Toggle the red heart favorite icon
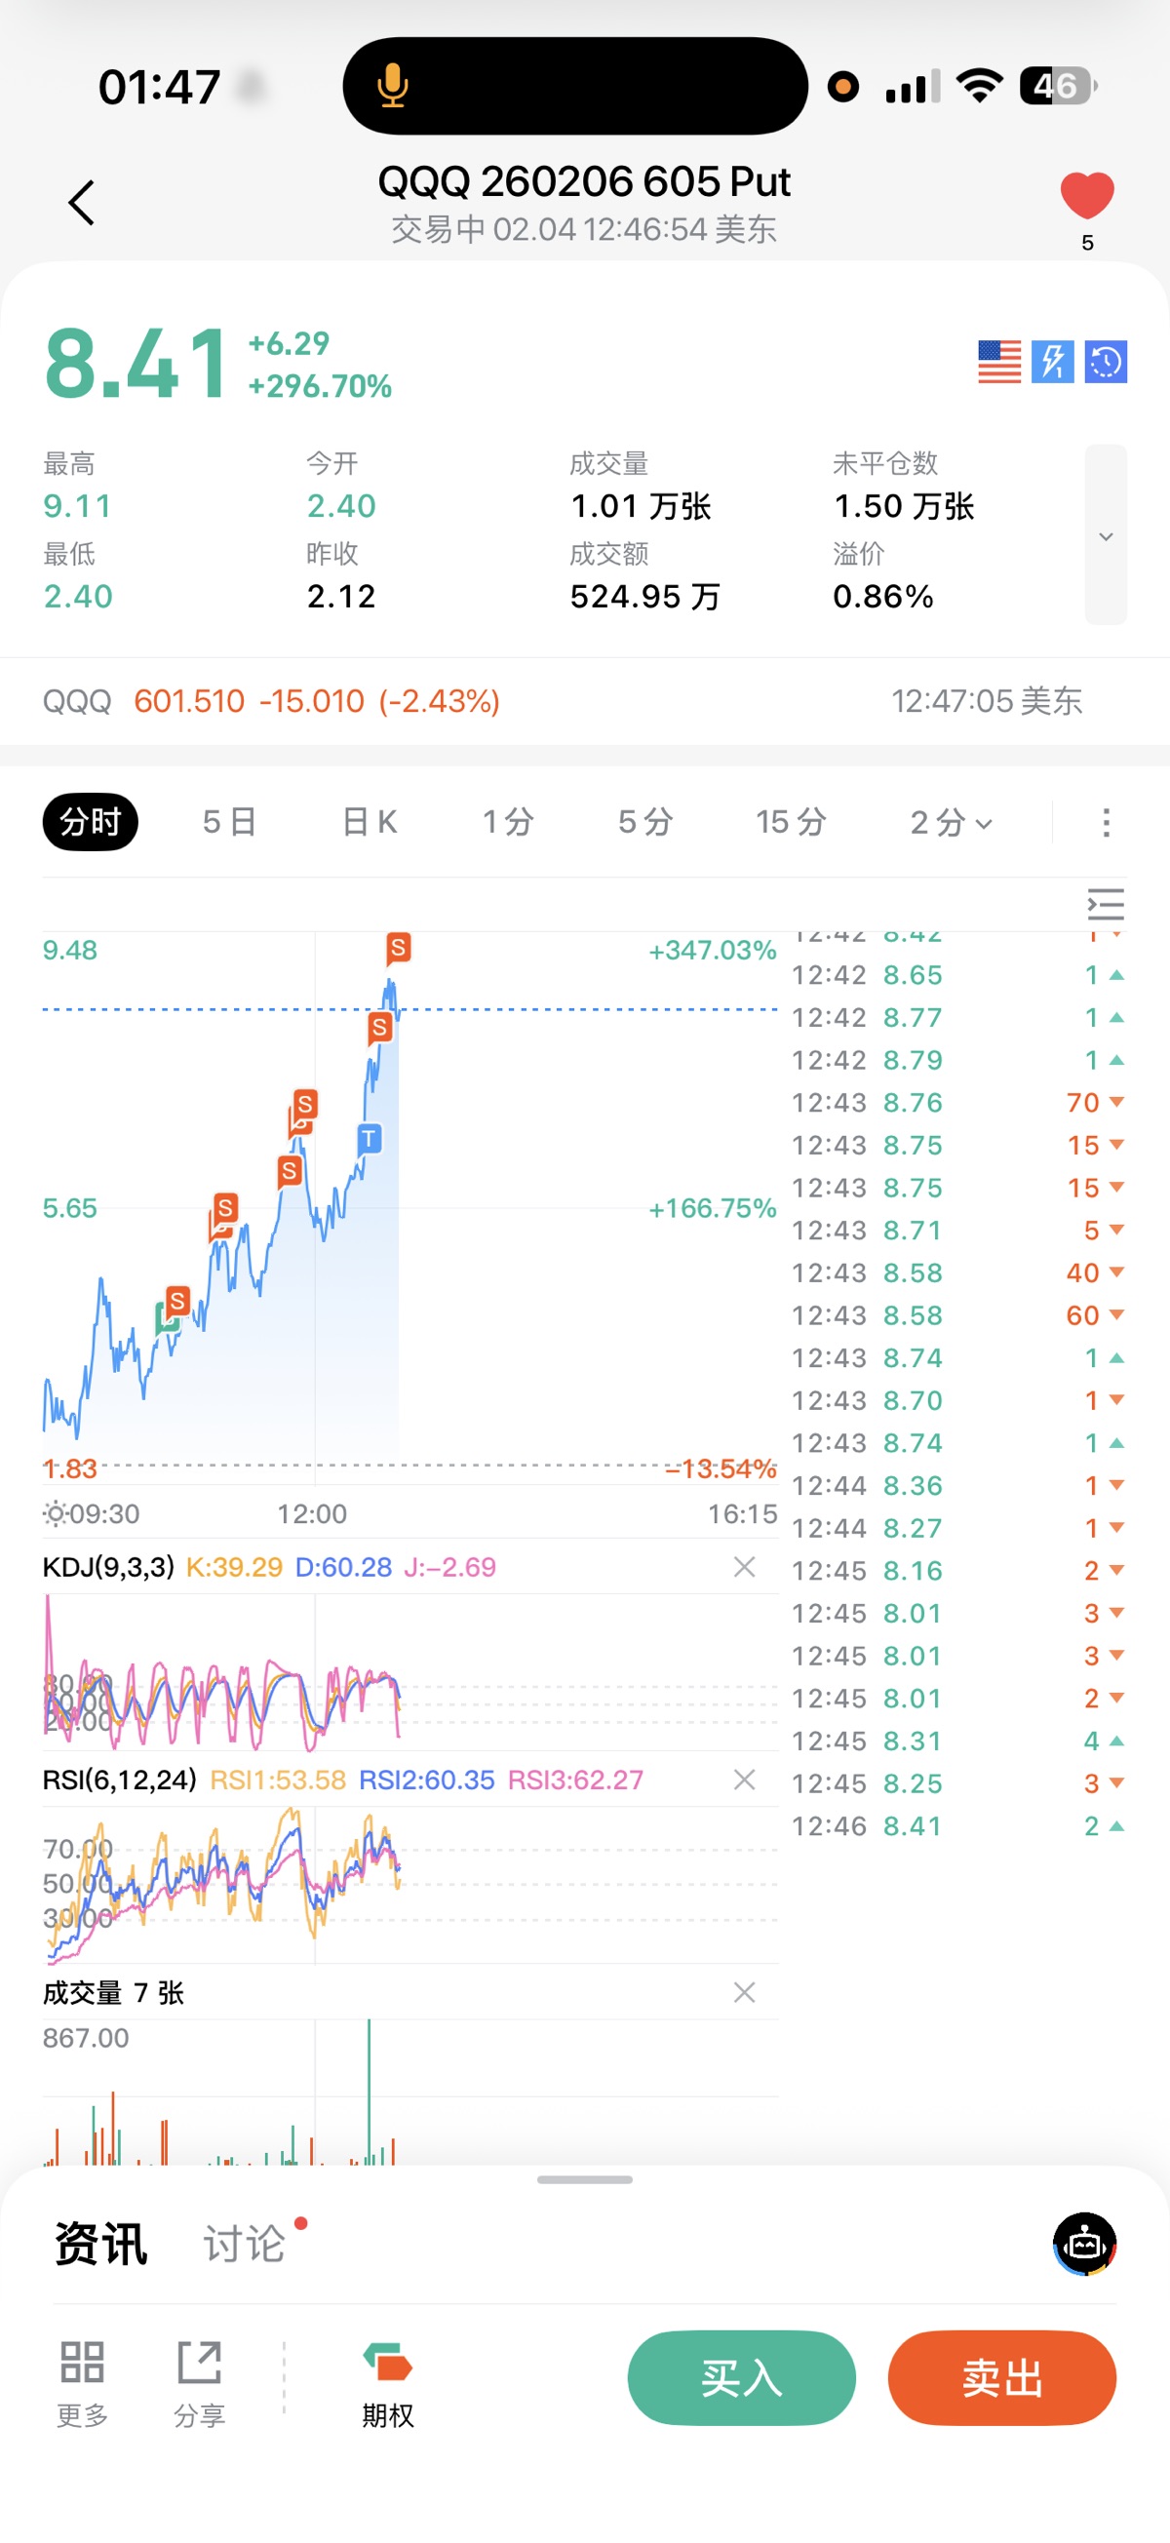This screenshot has width=1170, height=2543. [1086, 194]
